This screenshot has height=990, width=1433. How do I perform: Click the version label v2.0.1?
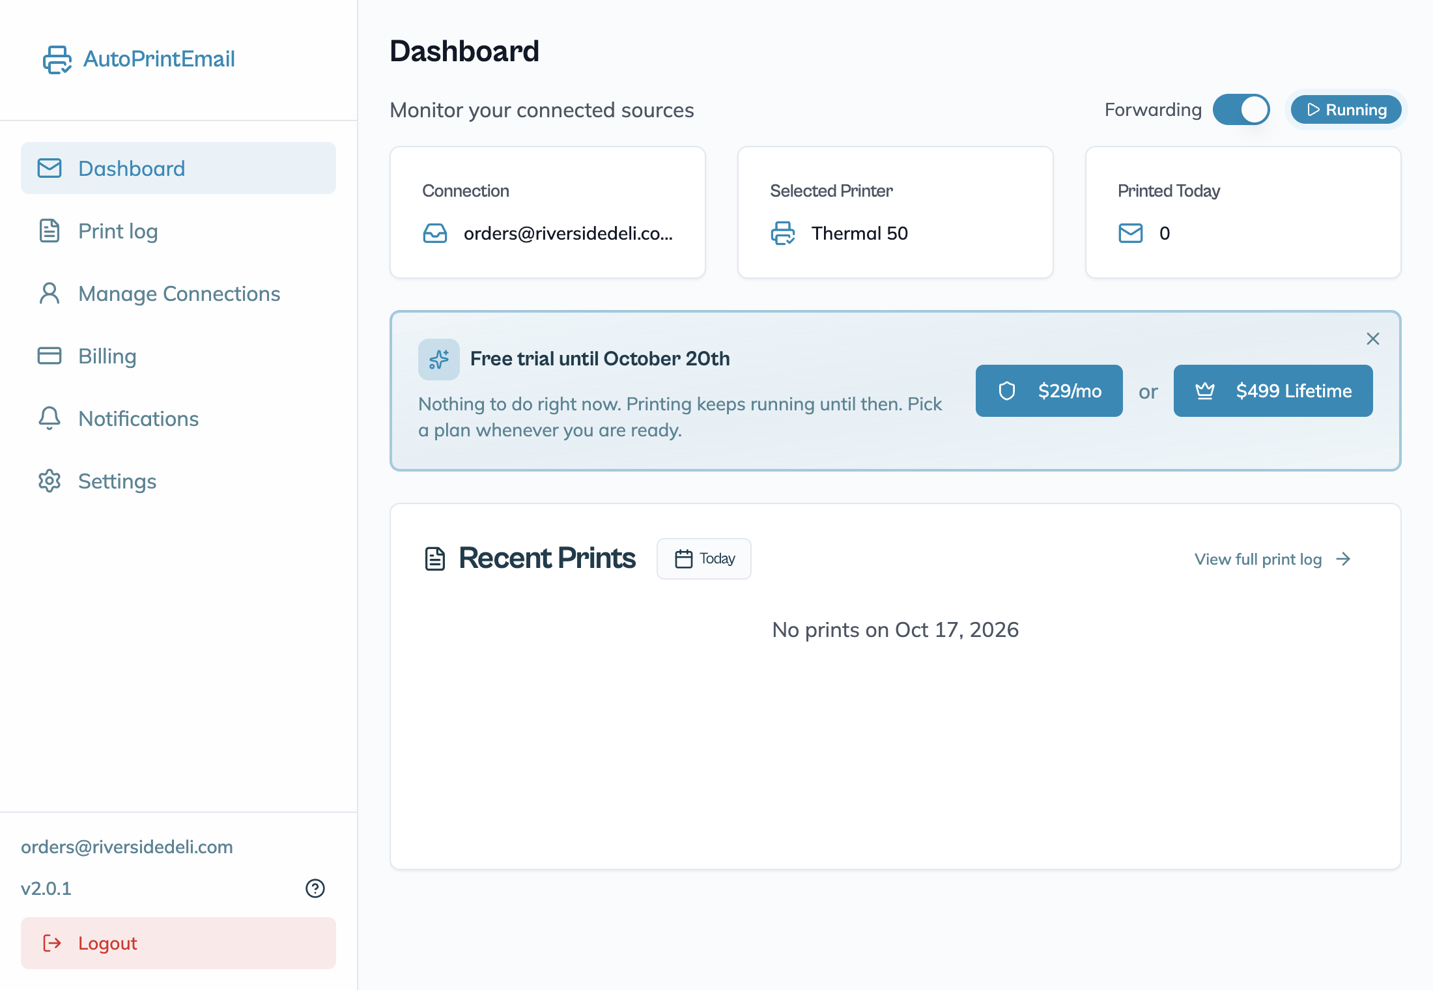coord(46,888)
